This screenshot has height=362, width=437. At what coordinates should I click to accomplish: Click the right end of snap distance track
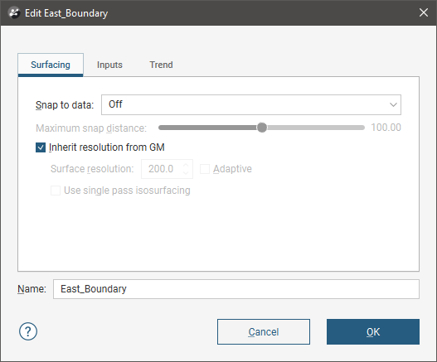coord(362,128)
